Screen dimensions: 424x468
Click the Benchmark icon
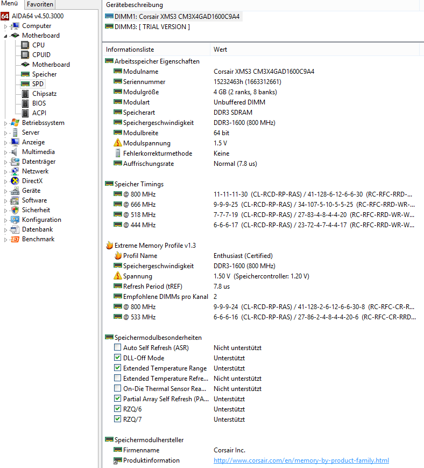point(15,239)
